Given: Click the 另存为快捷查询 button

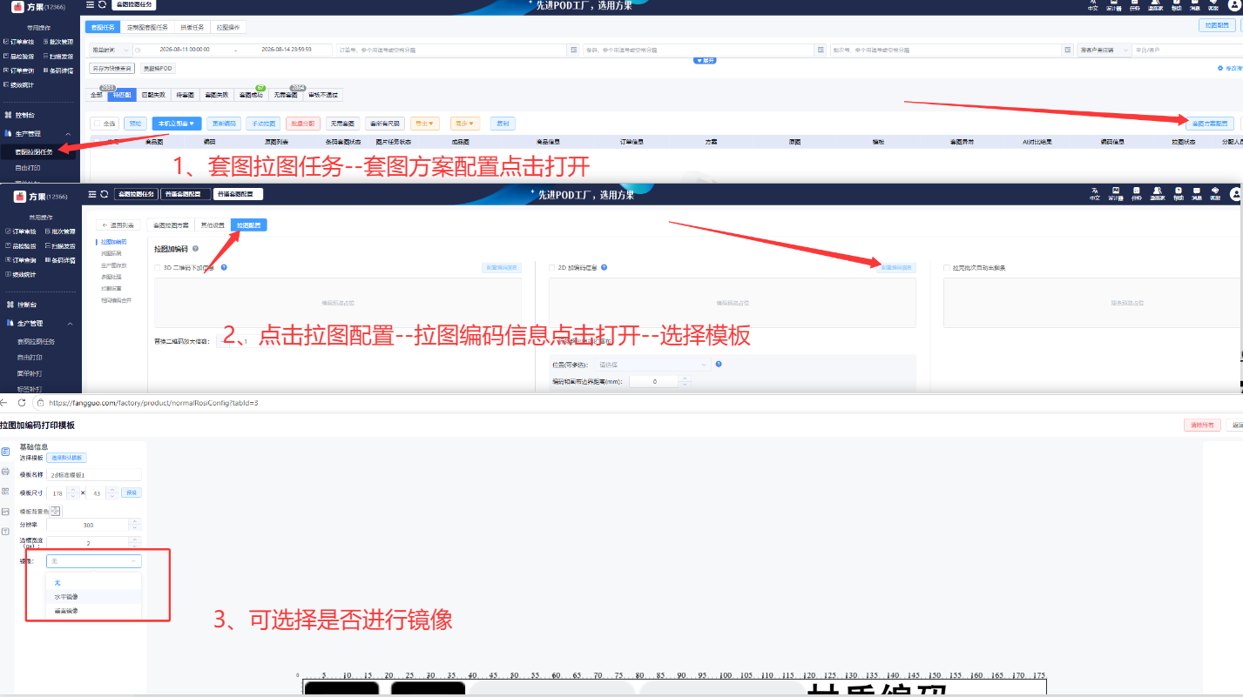Looking at the screenshot, I should coord(112,68).
